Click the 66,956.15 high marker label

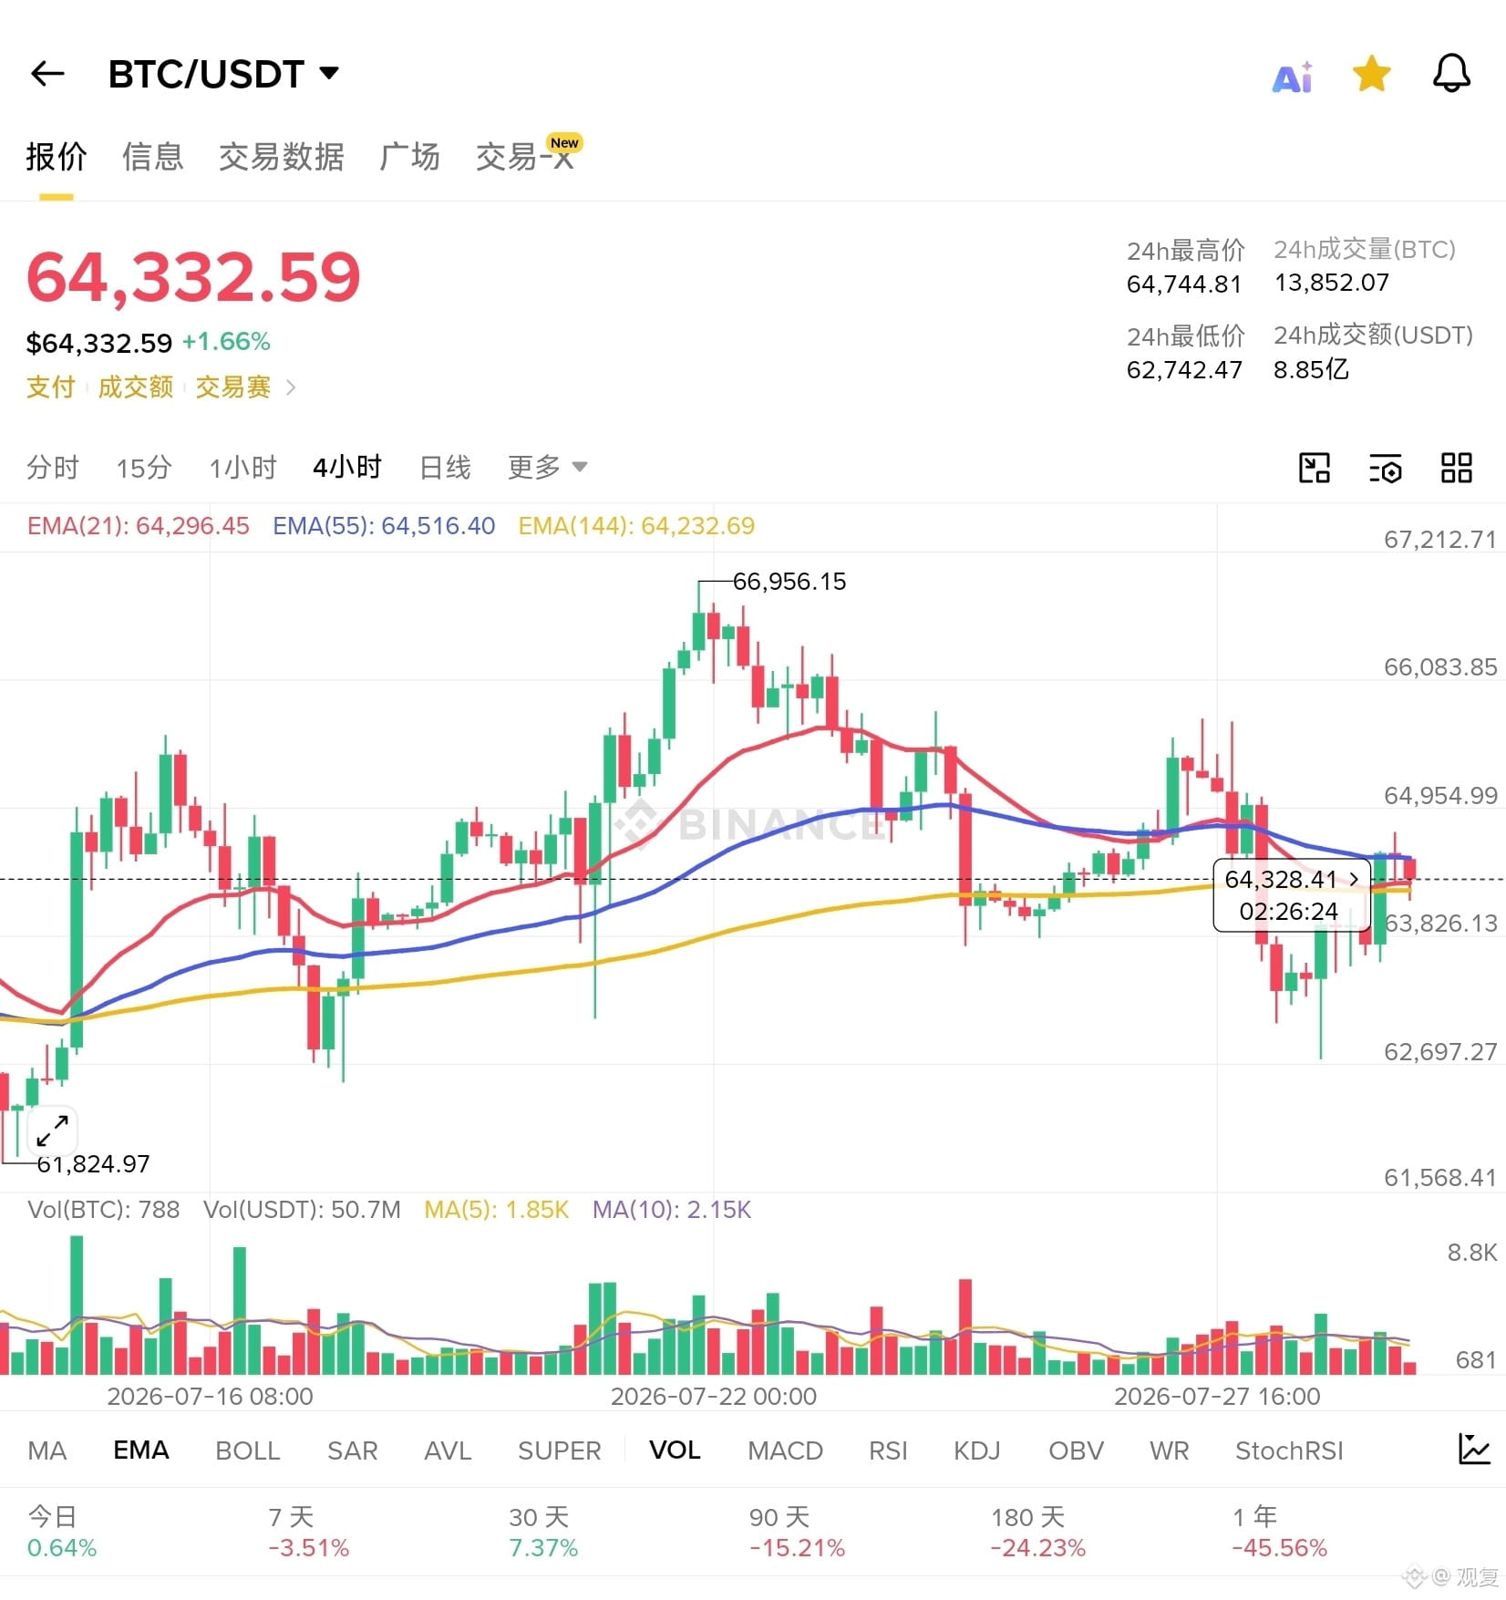click(789, 582)
